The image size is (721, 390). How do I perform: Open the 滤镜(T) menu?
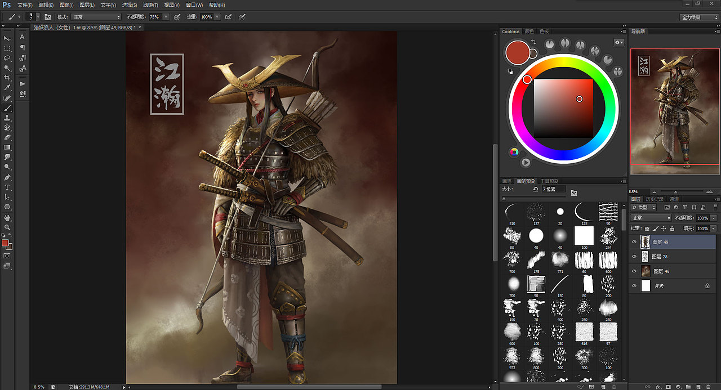(150, 5)
